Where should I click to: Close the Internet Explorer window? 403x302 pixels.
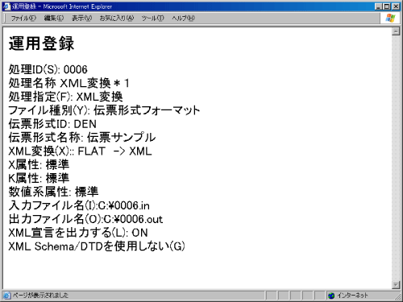396,6
